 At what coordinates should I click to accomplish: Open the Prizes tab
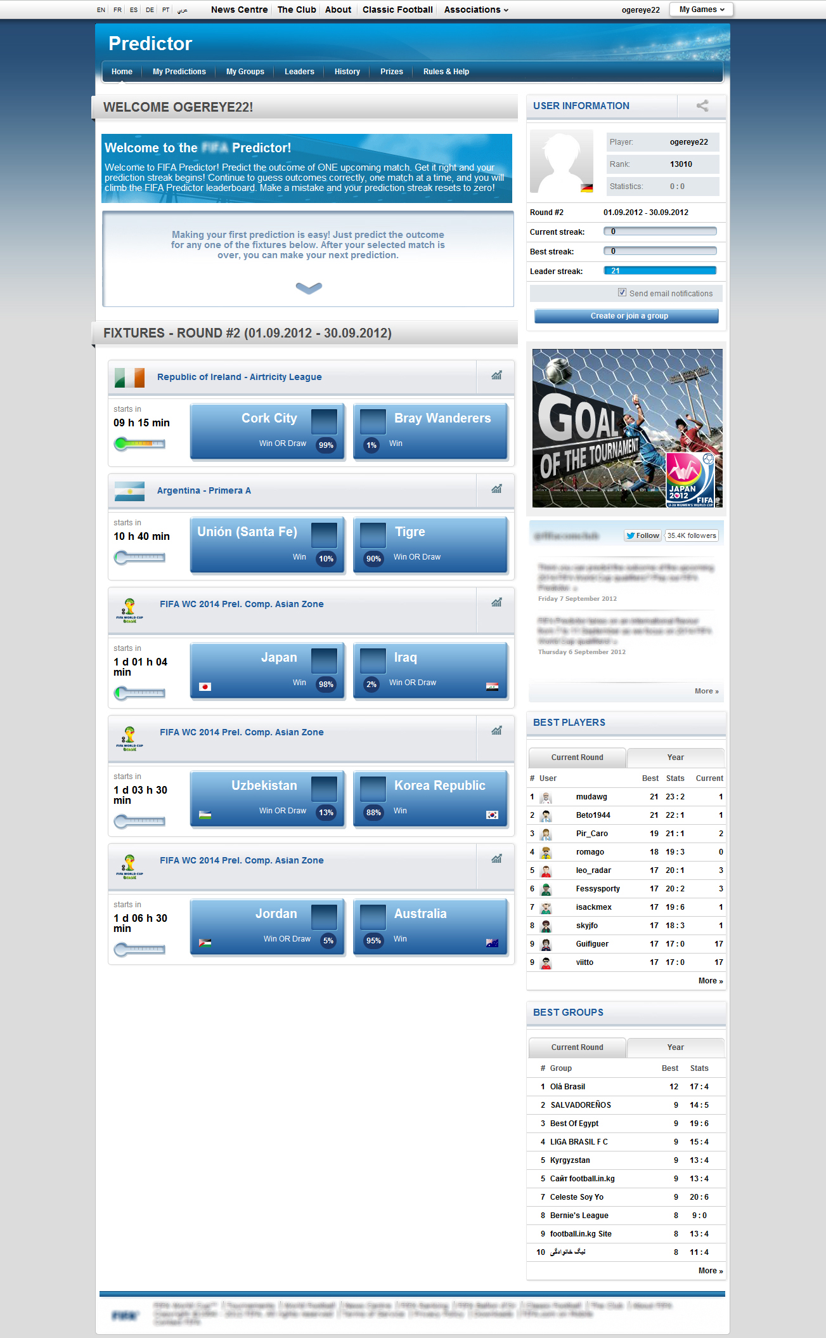[x=392, y=72]
